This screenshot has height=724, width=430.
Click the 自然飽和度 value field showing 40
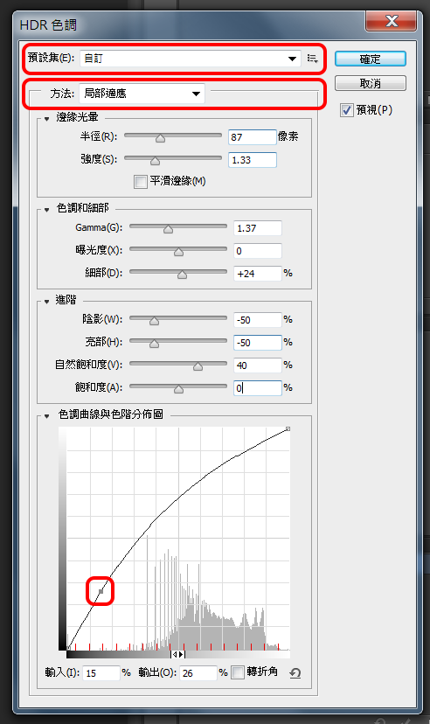coord(258,365)
